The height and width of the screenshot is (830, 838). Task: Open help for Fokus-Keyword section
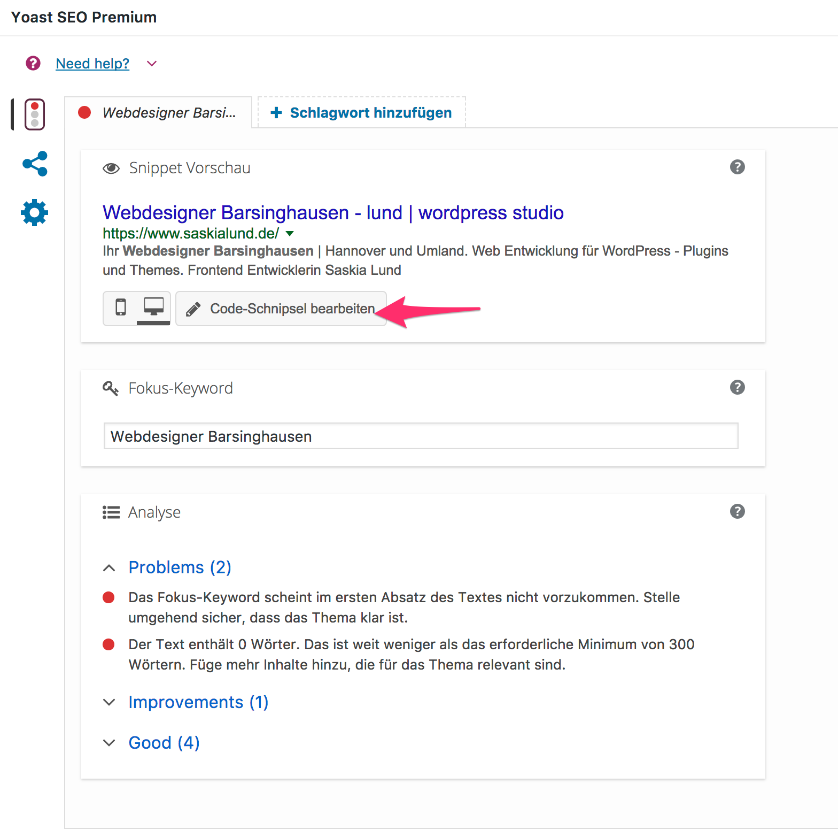[737, 388]
